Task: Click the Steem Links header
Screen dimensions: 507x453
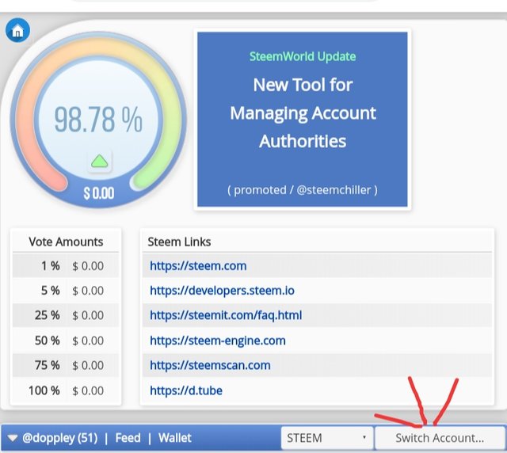Action: (179, 242)
